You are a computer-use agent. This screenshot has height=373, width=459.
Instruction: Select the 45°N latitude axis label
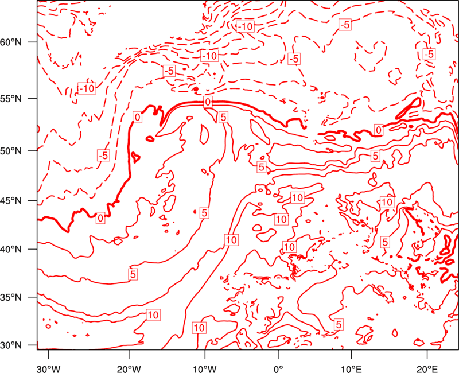(x=10, y=200)
